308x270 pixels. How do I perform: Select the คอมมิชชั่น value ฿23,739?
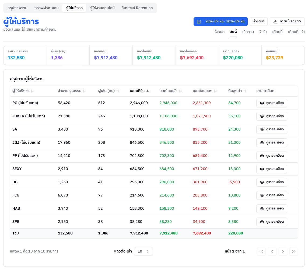(x=274, y=58)
